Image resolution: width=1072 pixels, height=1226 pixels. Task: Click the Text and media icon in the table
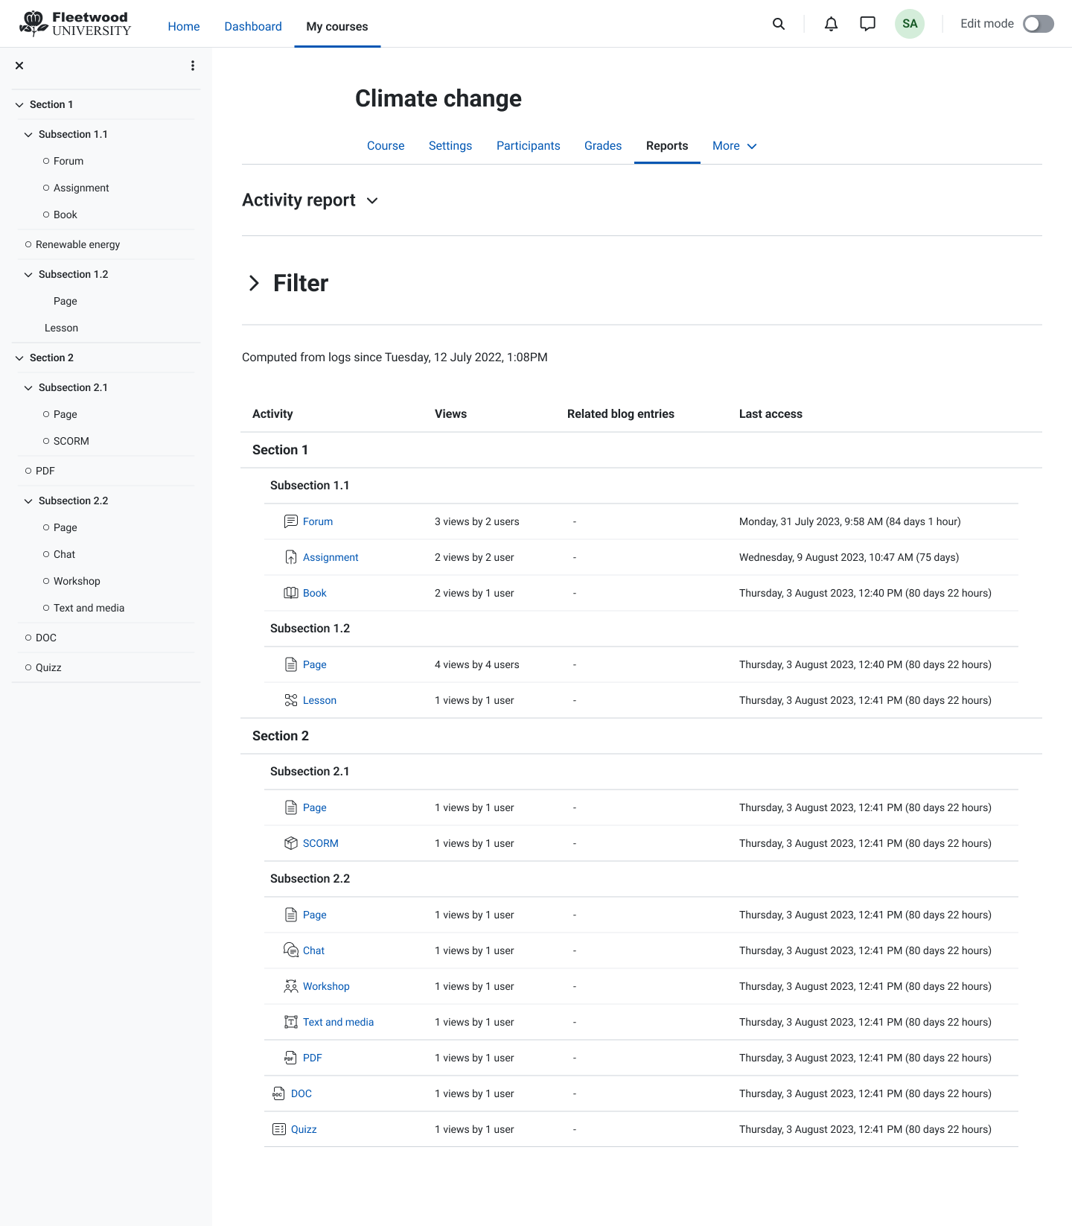[291, 1022]
